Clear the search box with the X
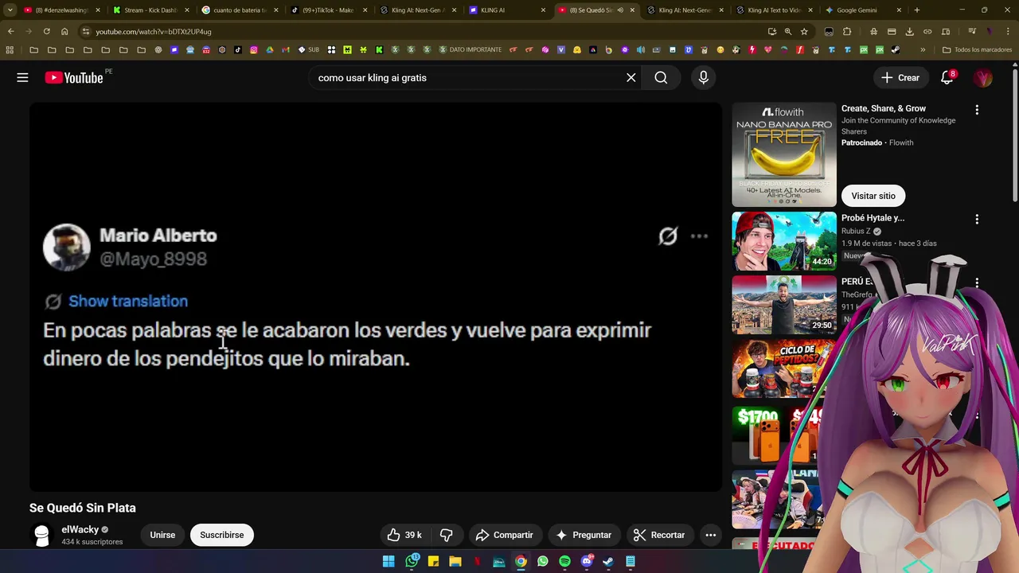 coord(631,77)
